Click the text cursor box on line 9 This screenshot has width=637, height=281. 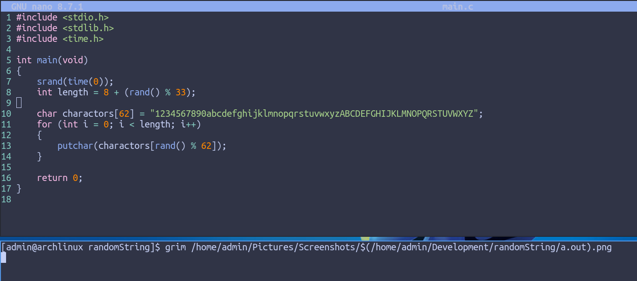click(19, 103)
